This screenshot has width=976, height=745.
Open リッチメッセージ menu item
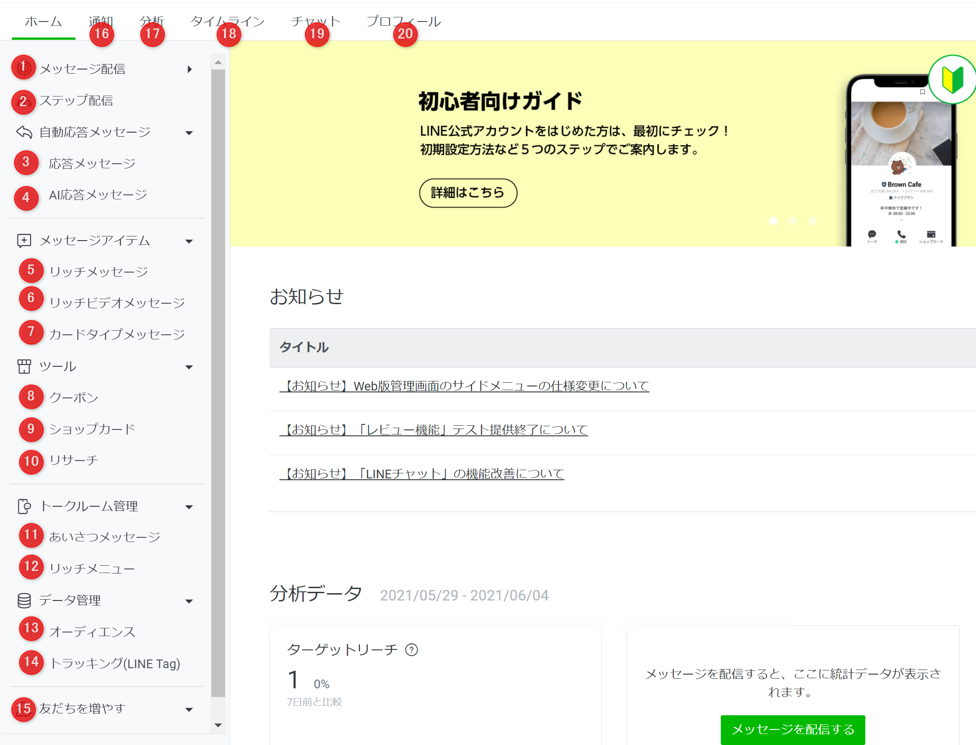pos(98,272)
